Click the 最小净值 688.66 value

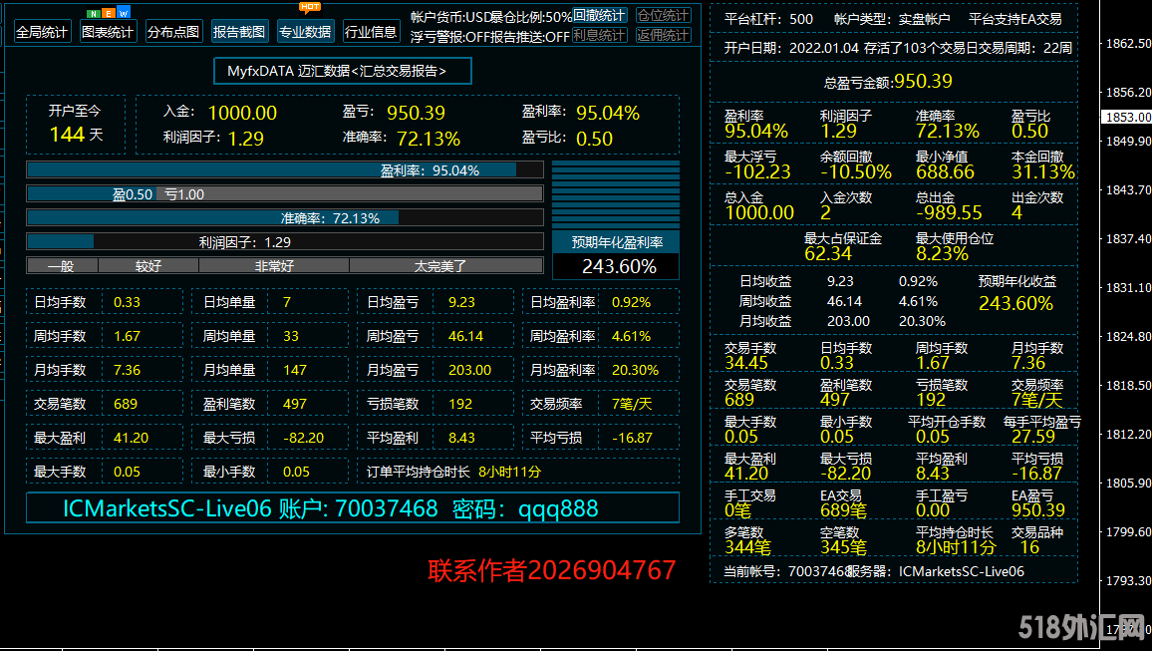[x=945, y=171]
